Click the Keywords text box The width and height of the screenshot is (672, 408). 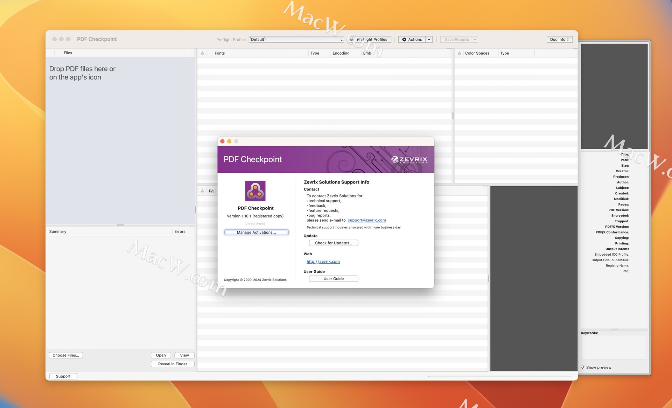614,347
